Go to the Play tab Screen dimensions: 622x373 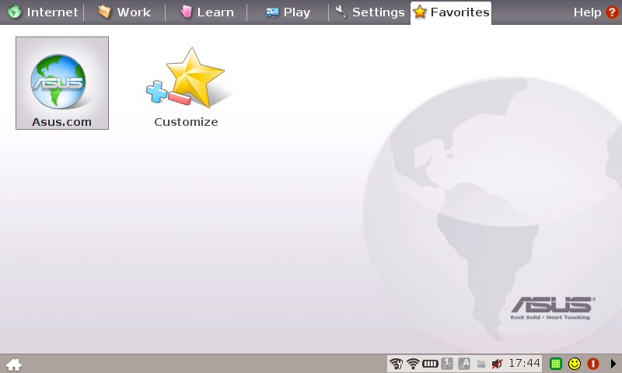(x=287, y=12)
